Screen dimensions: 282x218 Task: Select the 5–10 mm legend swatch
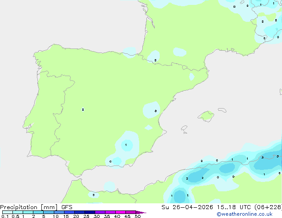(x=48, y=212)
